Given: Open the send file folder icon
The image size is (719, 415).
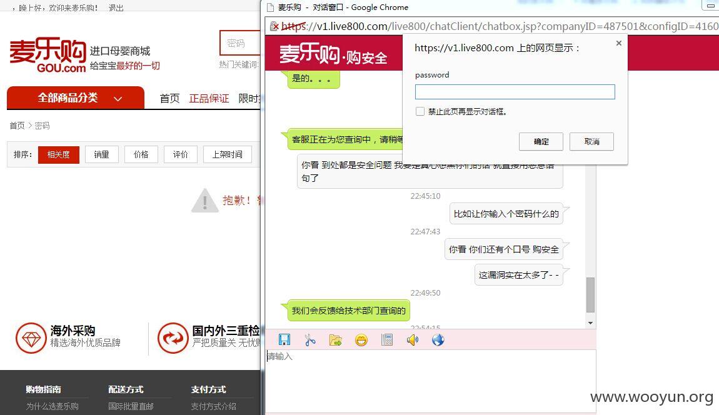Looking at the screenshot, I should tap(336, 340).
